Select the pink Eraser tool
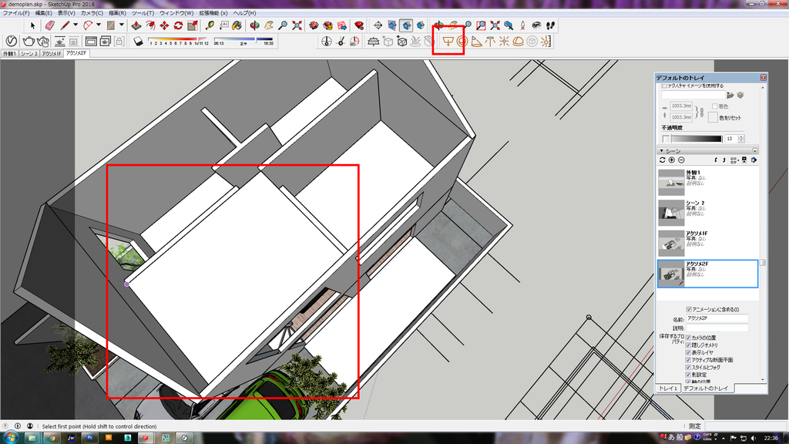 coord(49,25)
